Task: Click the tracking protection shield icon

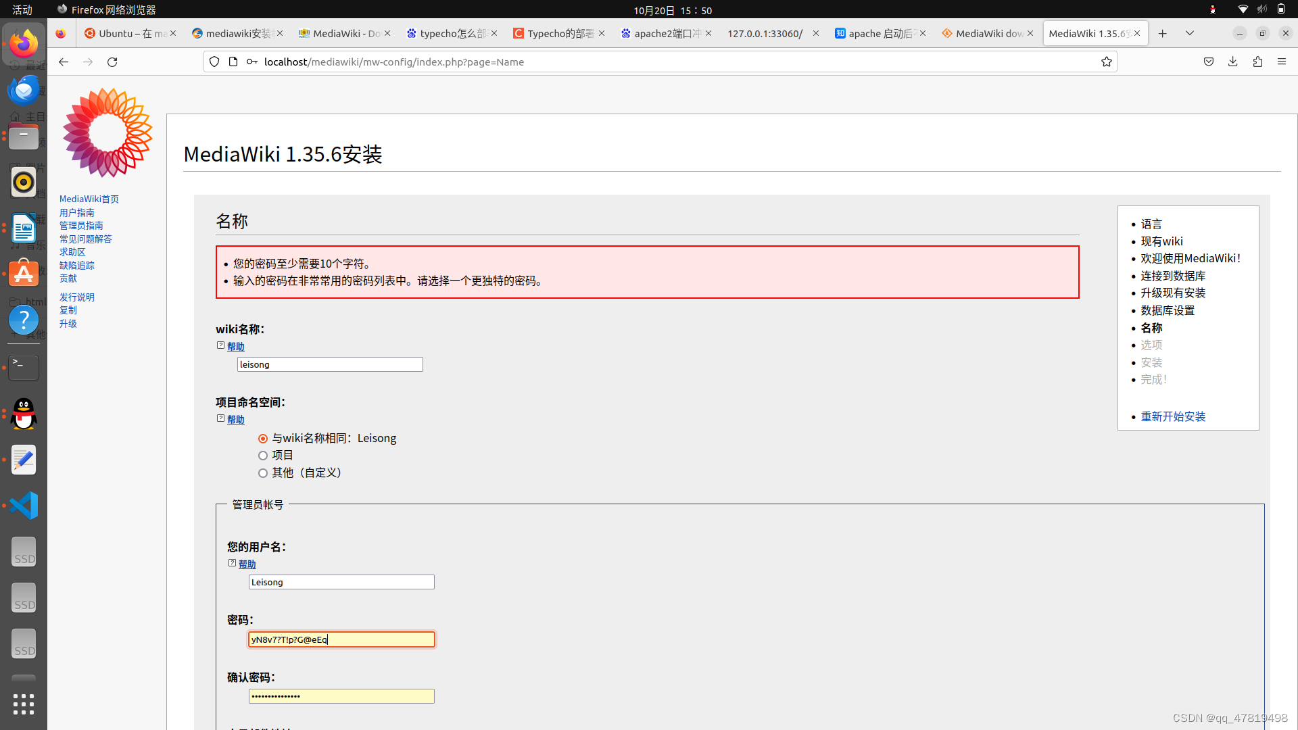Action: 214,62
